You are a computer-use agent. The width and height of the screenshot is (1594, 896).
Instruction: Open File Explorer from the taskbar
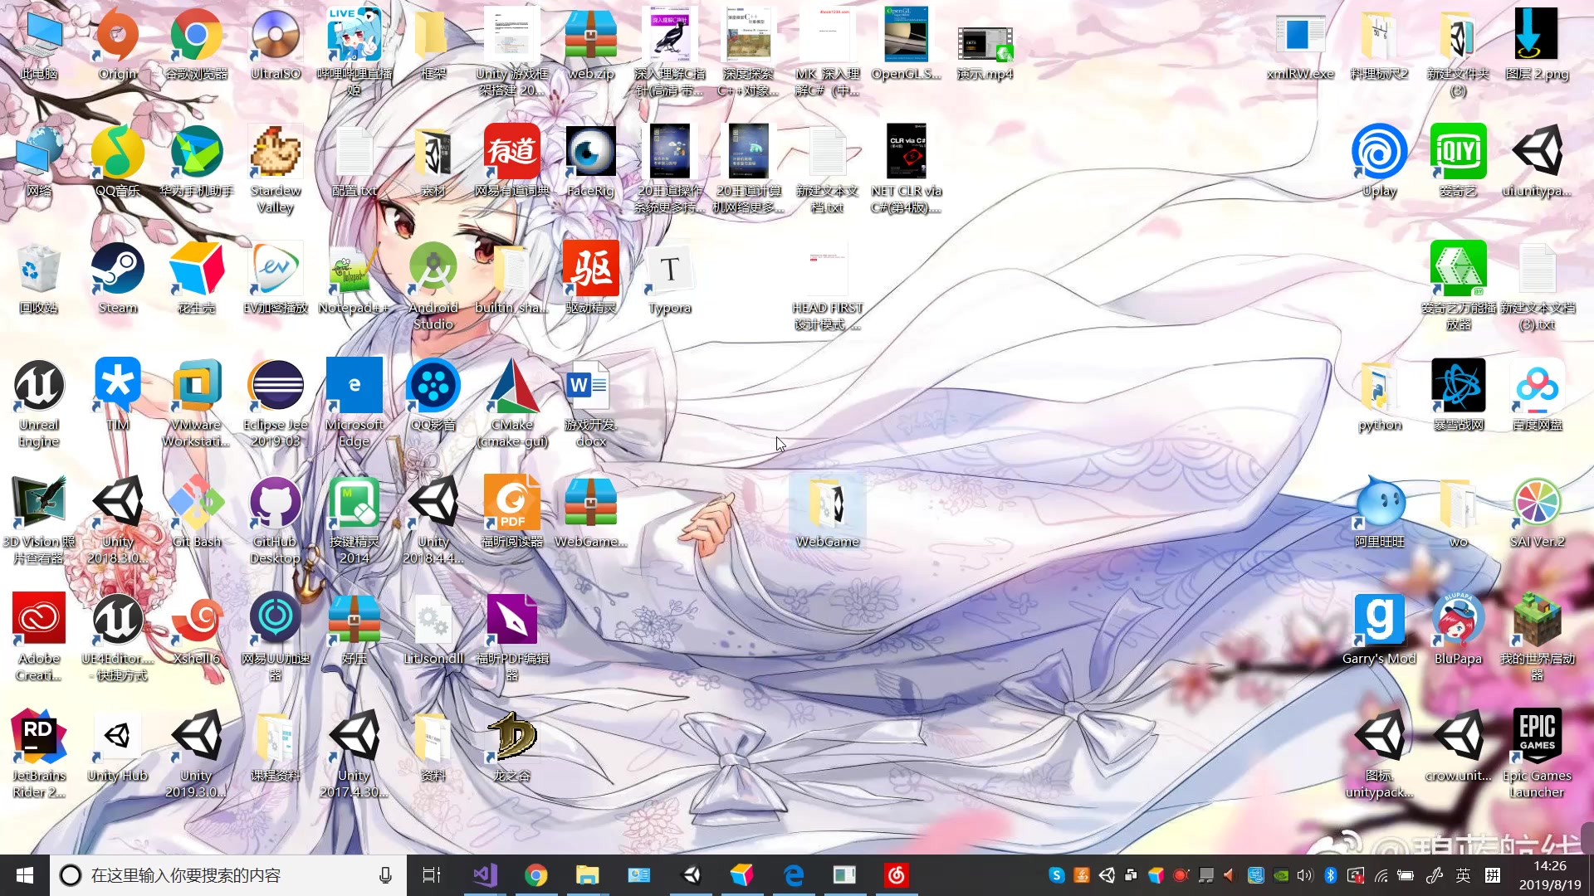(588, 875)
